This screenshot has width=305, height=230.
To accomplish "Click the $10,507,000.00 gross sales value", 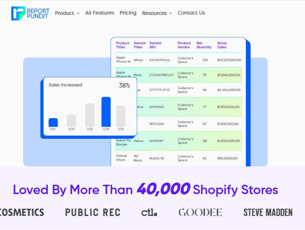I will tap(229, 60).
